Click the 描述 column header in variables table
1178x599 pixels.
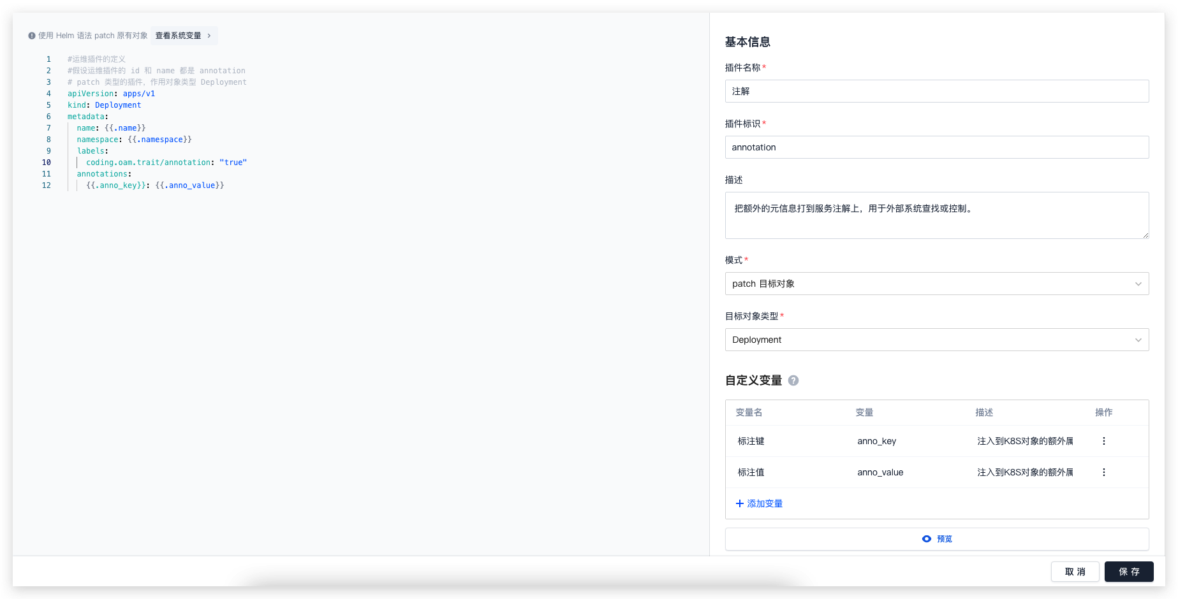tap(984, 412)
